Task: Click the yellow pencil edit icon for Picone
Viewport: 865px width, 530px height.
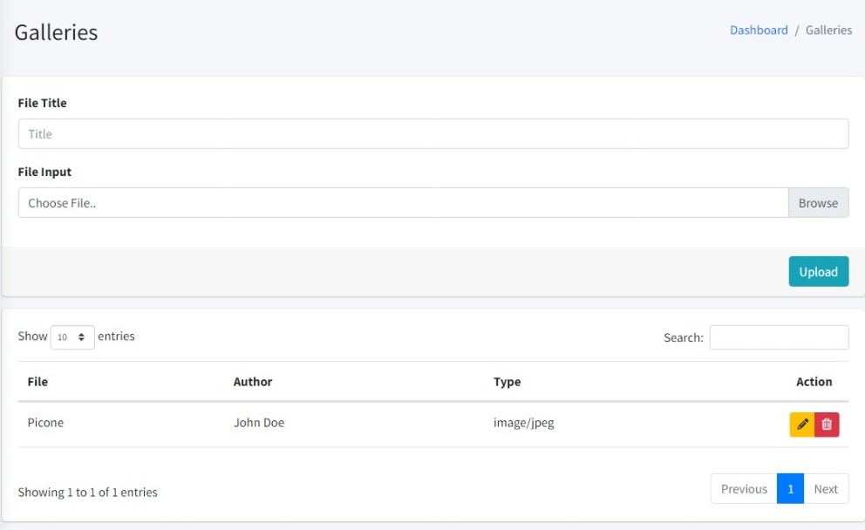Action: [802, 425]
